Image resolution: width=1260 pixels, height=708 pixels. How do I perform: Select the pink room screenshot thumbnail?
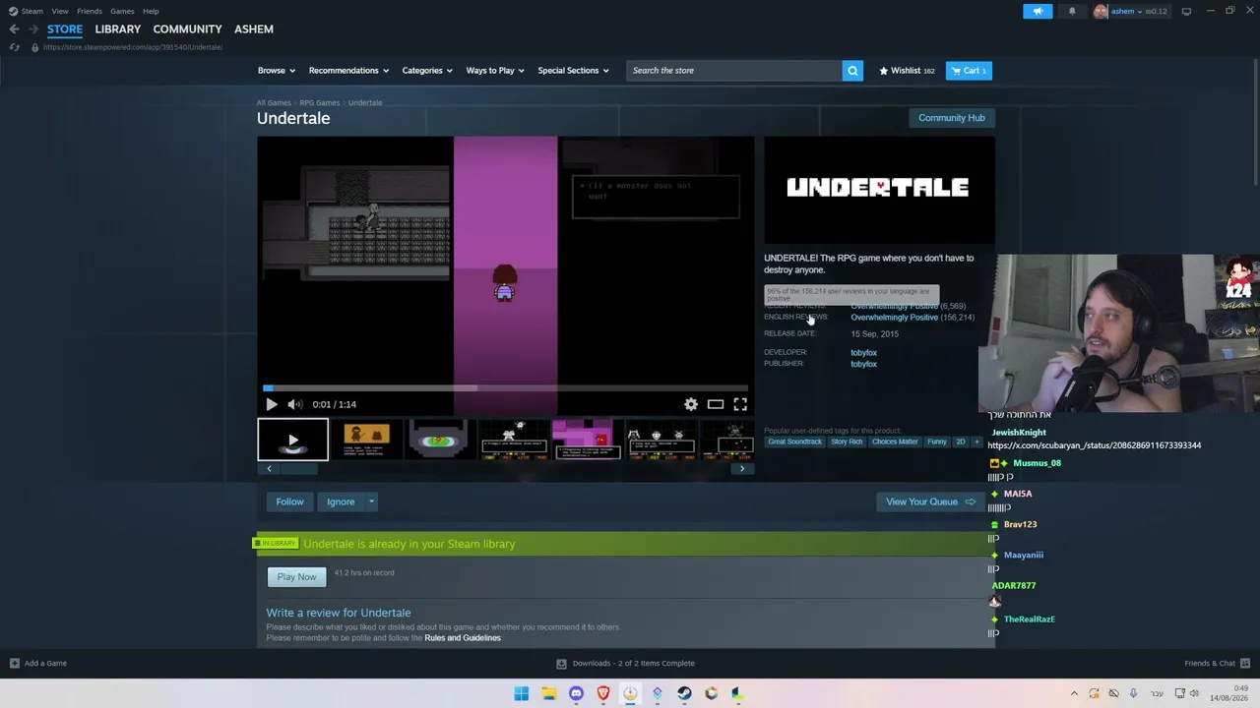[x=587, y=440]
